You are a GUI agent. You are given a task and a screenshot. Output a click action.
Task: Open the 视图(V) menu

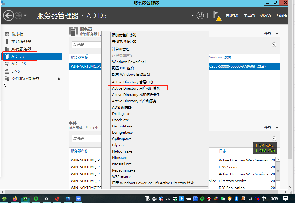click(265, 16)
